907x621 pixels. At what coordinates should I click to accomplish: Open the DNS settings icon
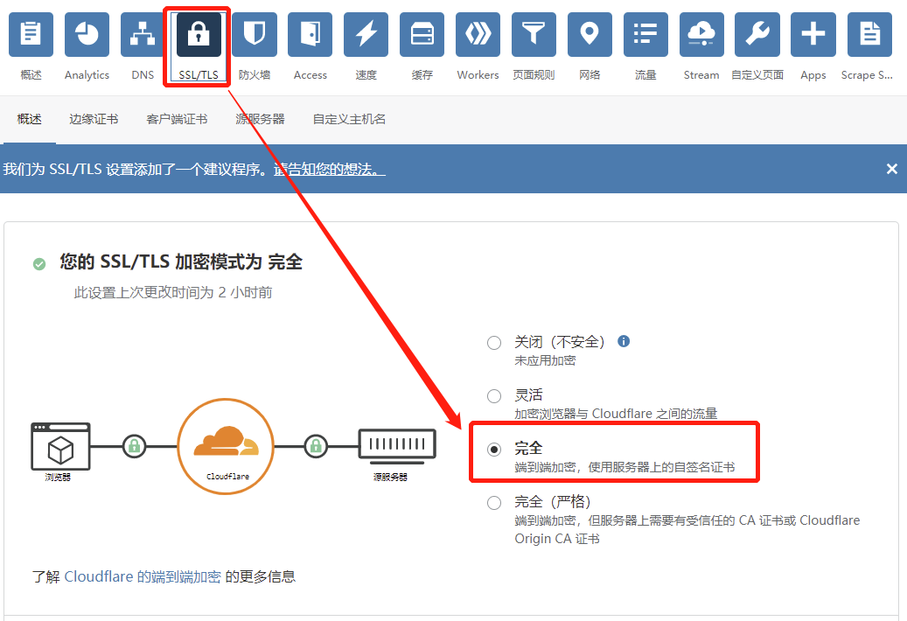[x=142, y=34]
